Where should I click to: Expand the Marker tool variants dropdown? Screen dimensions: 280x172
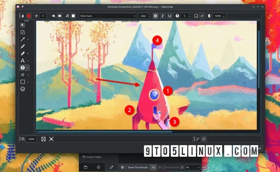click(x=28, y=53)
